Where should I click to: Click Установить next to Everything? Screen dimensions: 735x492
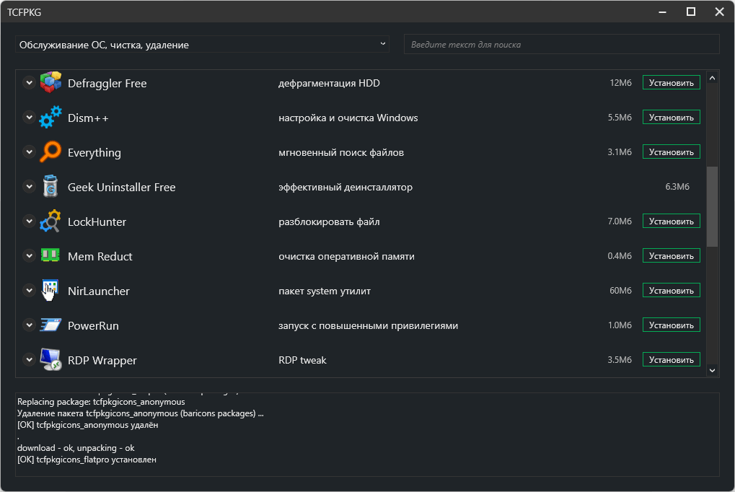tap(671, 152)
